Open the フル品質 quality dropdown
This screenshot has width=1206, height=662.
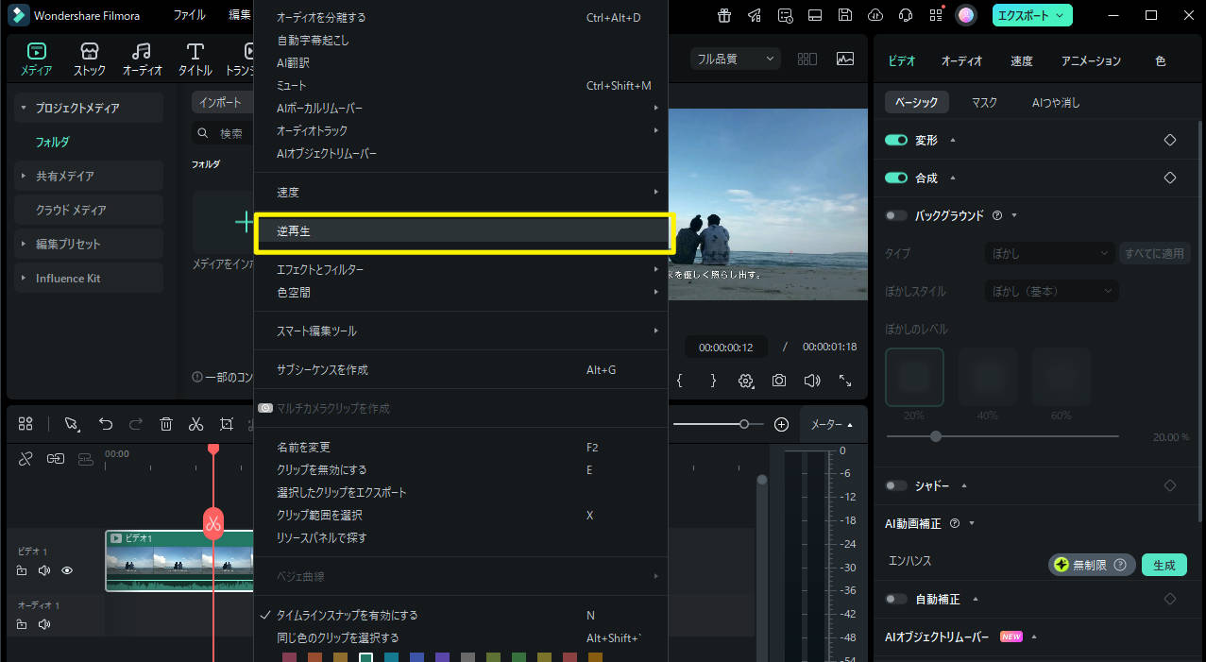click(735, 58)
